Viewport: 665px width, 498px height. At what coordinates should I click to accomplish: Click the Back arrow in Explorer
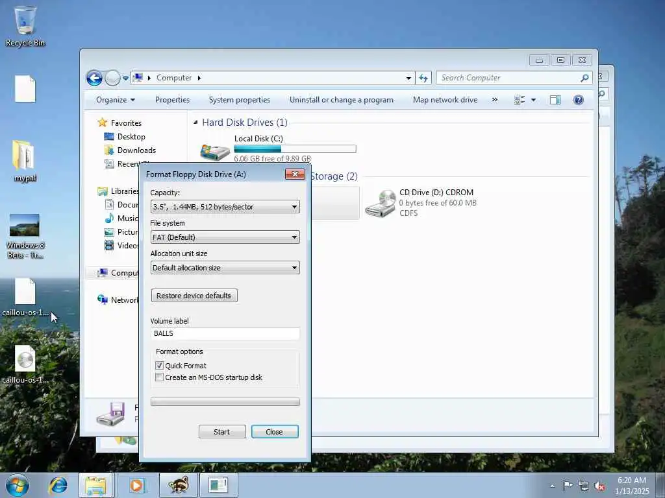(94, 78)
